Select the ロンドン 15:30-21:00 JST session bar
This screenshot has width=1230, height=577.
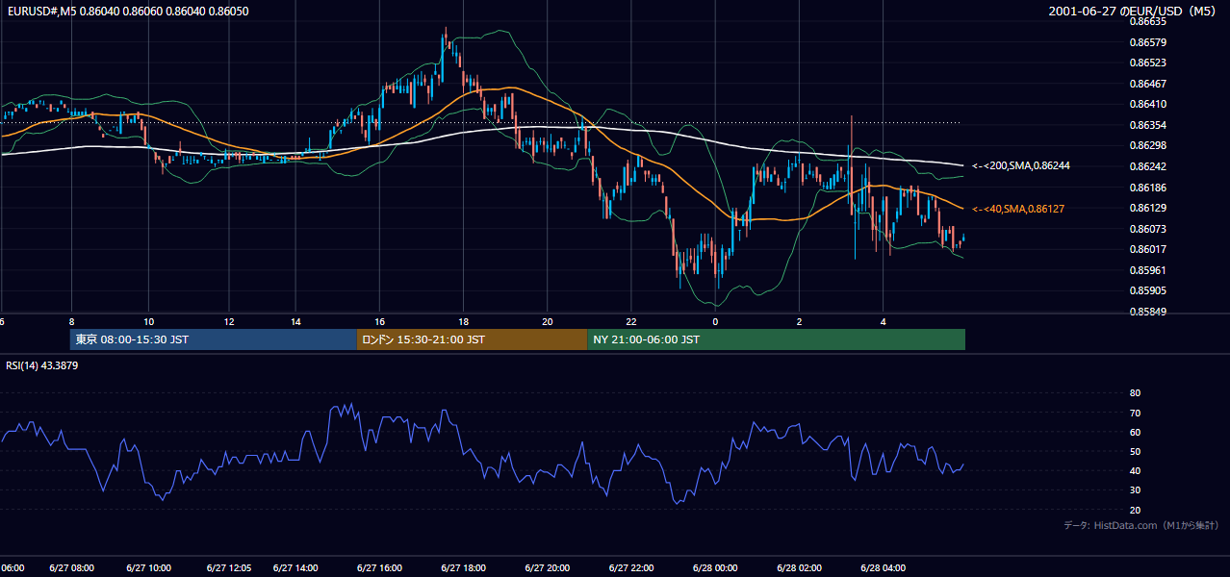pos(472,339)
